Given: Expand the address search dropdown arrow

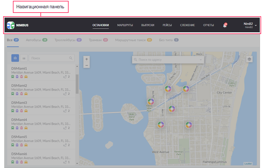Looking at the screenshot, I should (x=201, y=60).
